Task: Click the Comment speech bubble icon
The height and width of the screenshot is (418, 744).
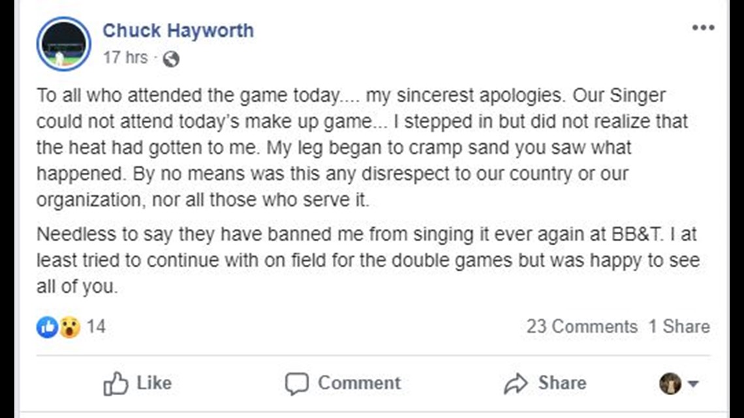Action: [296, 383]
